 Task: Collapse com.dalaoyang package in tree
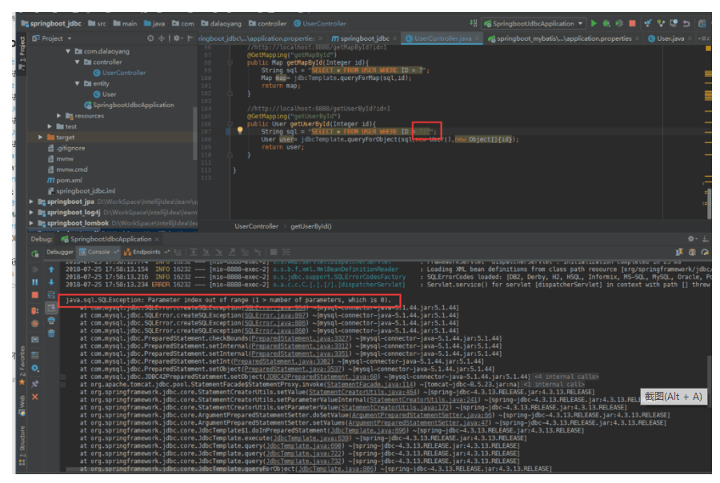(68, 51)
